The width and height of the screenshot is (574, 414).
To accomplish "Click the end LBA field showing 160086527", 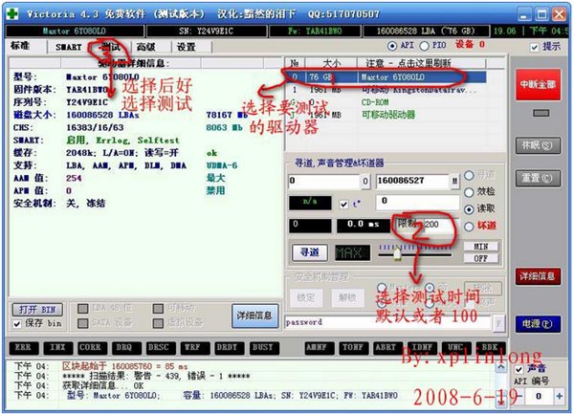I will 412,181.
